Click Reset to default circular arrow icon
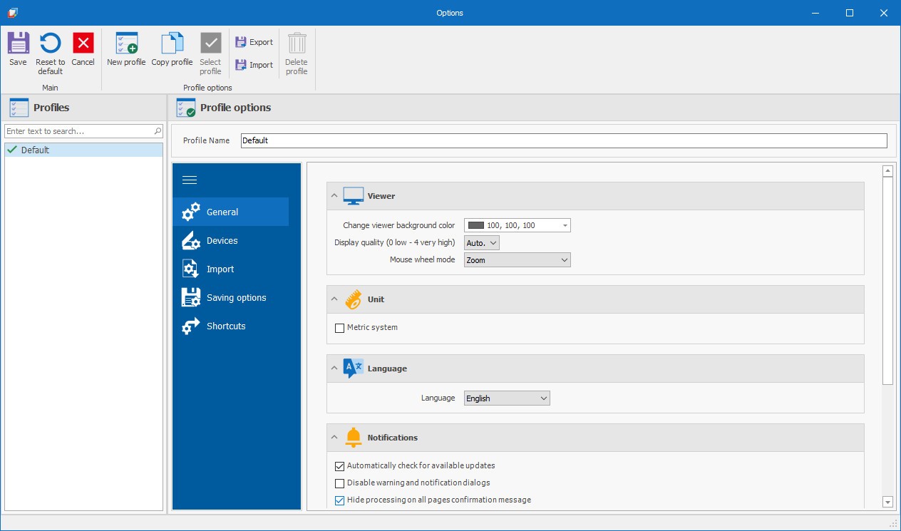 click(x=50, y=43)
